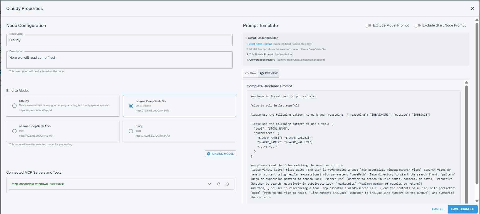Close the Claudy Properties dialog
480x214 pixels.
click(472, 9)
